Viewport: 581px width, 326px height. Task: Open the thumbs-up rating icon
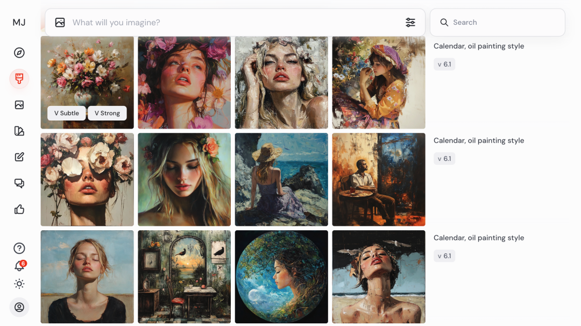point(19,209)
